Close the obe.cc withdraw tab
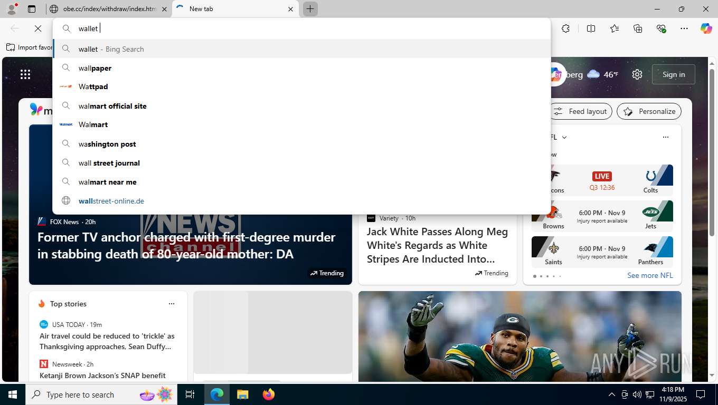 (x=164, y=9)
